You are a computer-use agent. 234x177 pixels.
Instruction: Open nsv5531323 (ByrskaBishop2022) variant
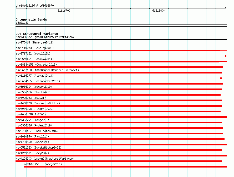click(x=39, y=147)
